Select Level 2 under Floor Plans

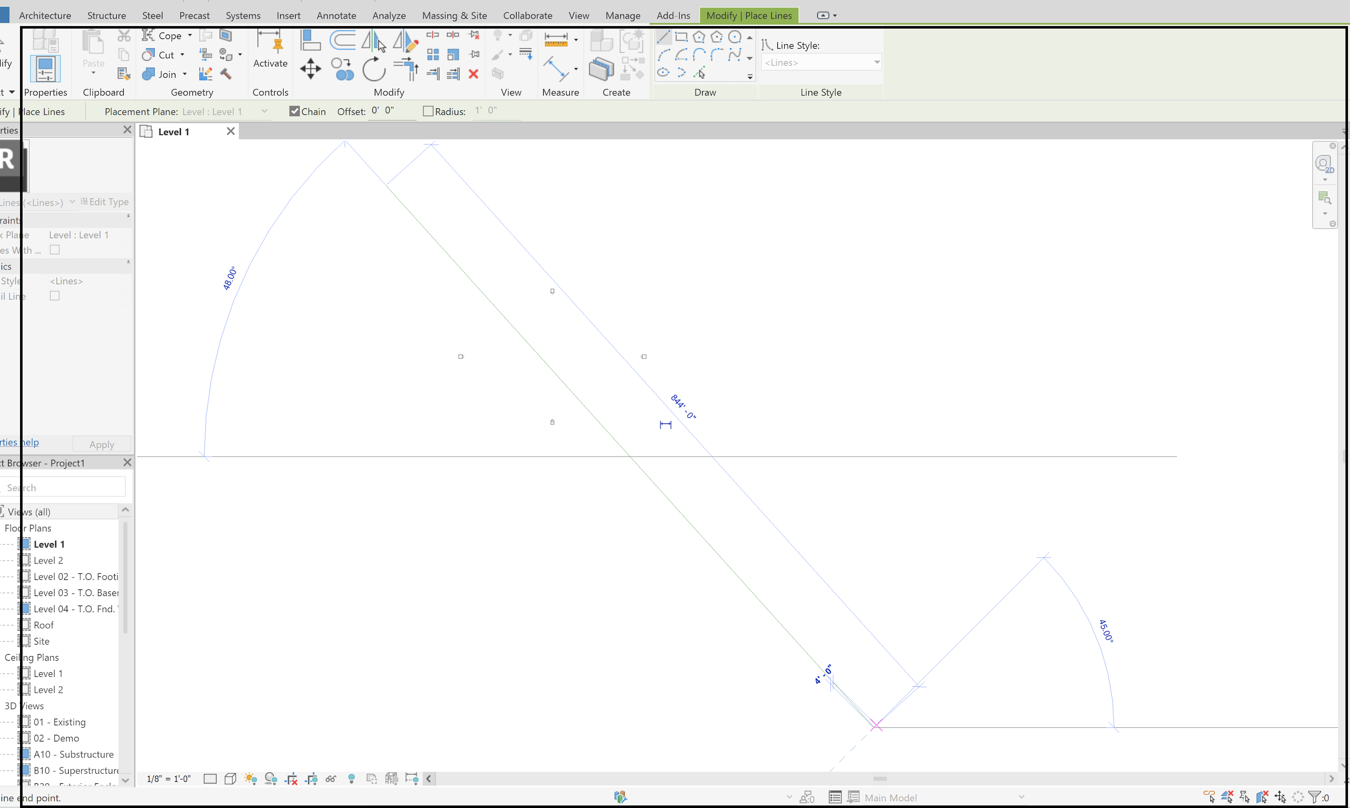[x=49, y=560]
